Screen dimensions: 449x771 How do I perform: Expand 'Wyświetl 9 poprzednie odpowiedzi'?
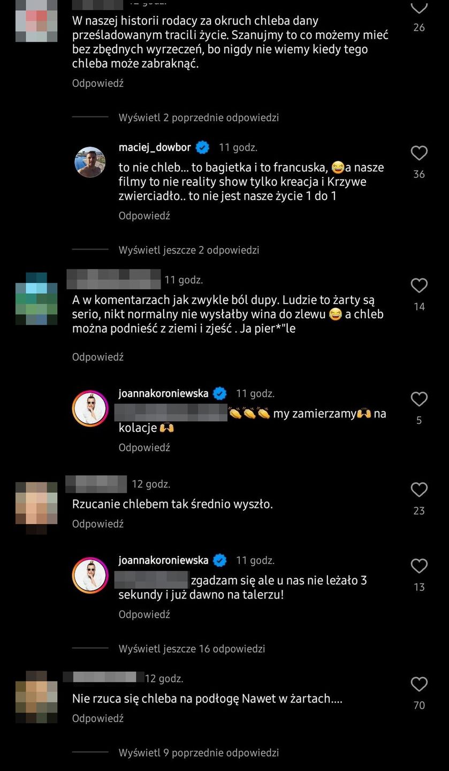pos(199,752)
